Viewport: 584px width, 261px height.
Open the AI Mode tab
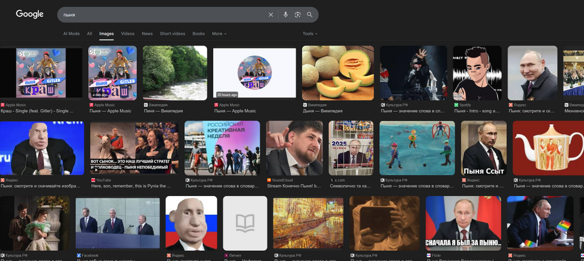(71, 34)
